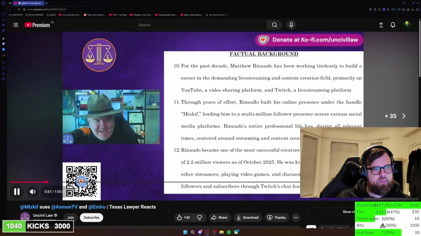Open the snapshot selection tool icon
421x236 pixels.
pos(380,10)
